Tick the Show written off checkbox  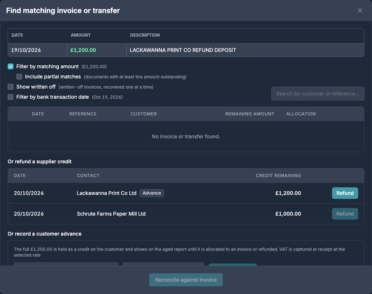[x=11, y=87]
